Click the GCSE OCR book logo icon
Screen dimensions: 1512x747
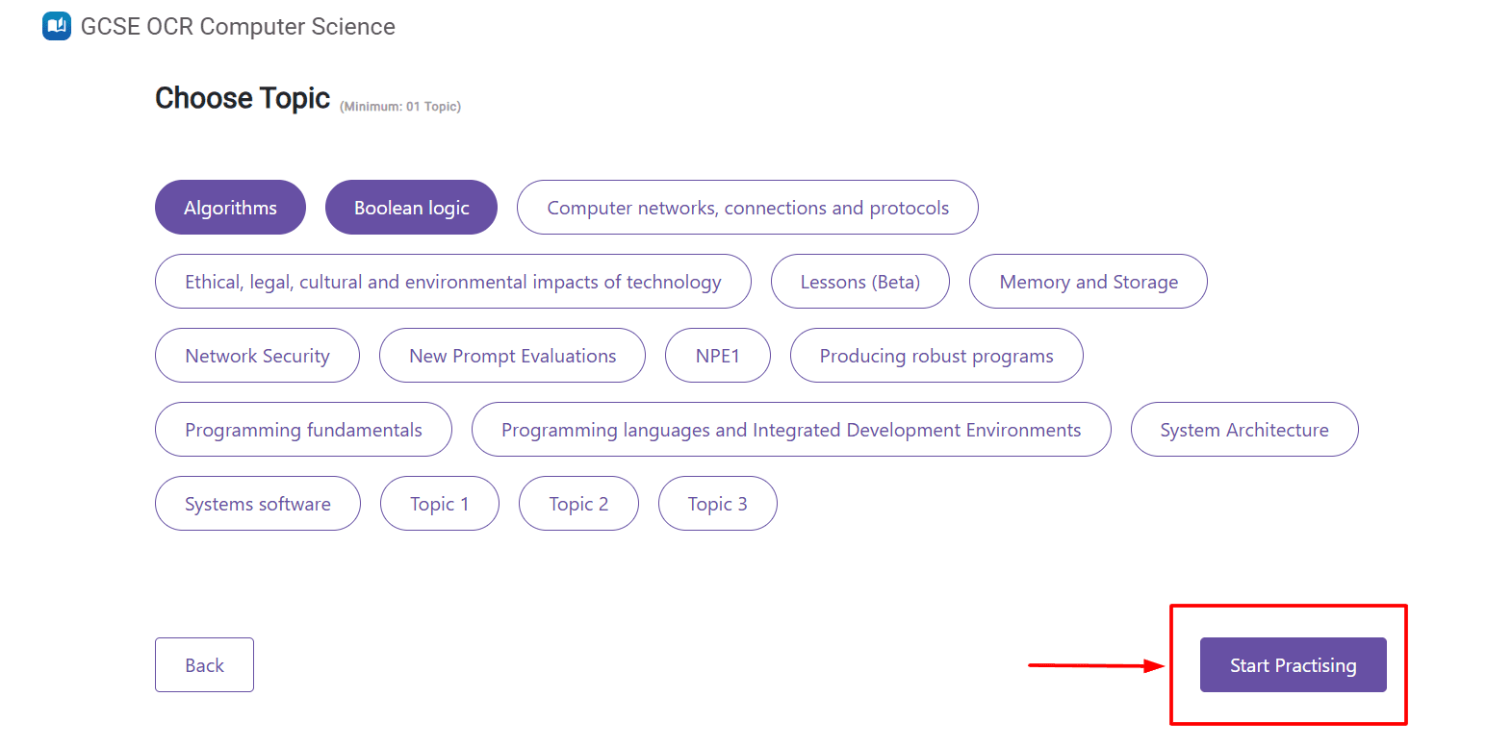point(57,26)
